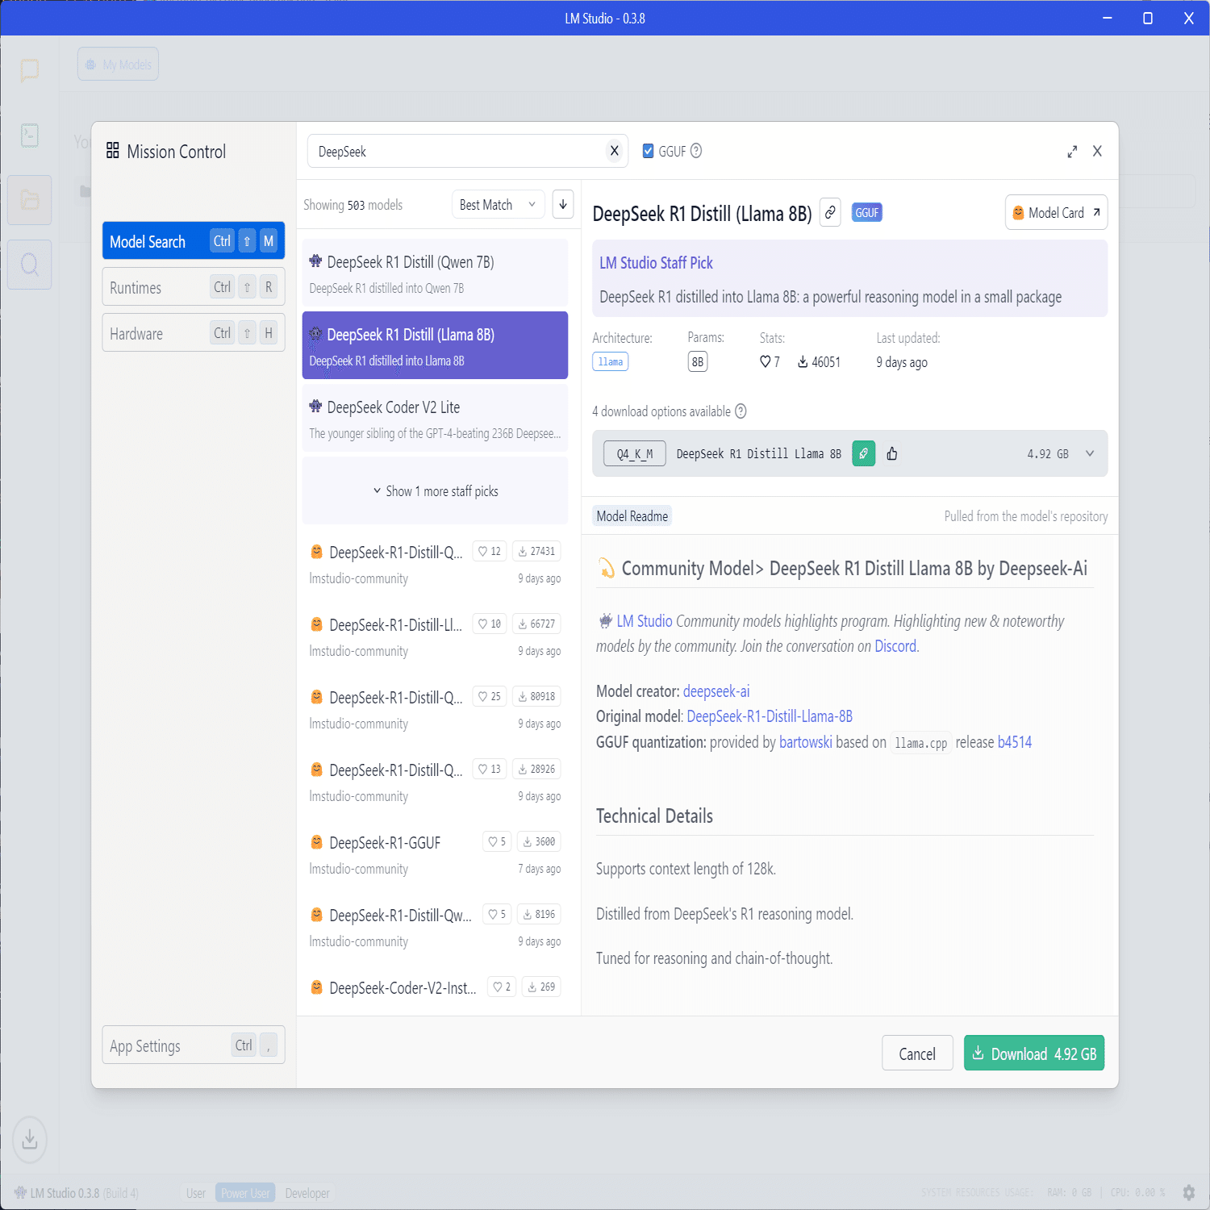Switch to Developer mode
This screenshot has width=1210, height=1210.
point(307,1193)
